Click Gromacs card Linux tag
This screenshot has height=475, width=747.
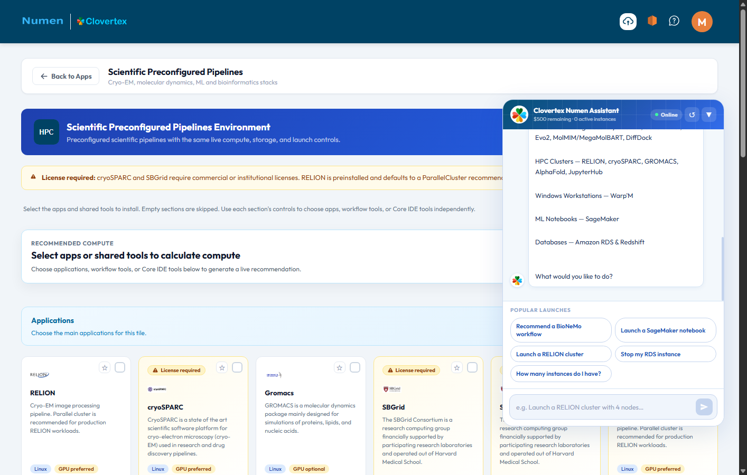(275, 469)
